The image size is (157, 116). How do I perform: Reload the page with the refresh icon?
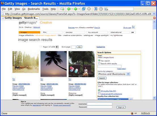point(83,9)
